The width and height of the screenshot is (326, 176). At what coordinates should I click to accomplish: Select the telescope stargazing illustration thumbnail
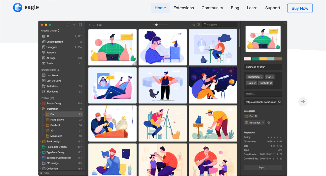213,85
